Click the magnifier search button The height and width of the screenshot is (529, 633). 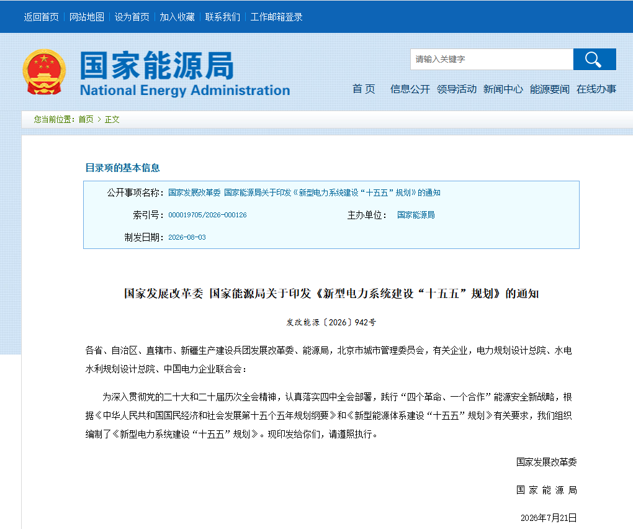[x=595, y=60]
